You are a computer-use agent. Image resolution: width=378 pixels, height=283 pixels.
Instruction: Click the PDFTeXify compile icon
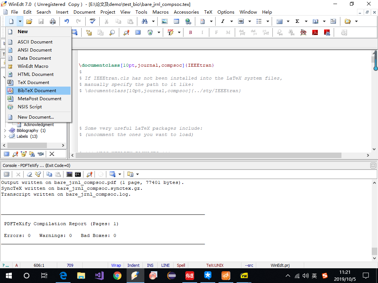(171, 32)
